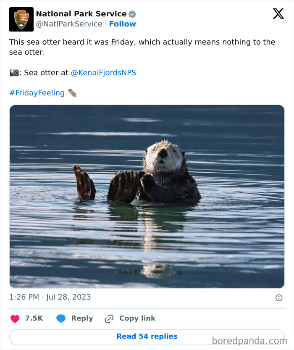Viewport: 294px width, 350px height.
Task: Open the sea otter photo
Action: 147,196
